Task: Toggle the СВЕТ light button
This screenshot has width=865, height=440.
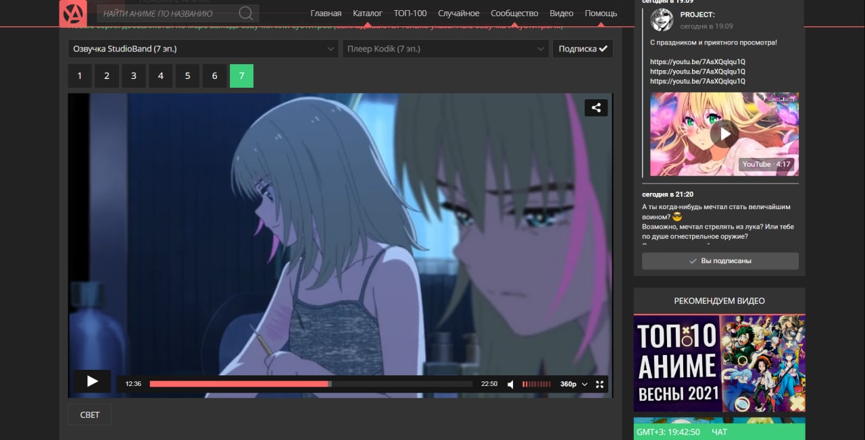Action: (90, 415)
